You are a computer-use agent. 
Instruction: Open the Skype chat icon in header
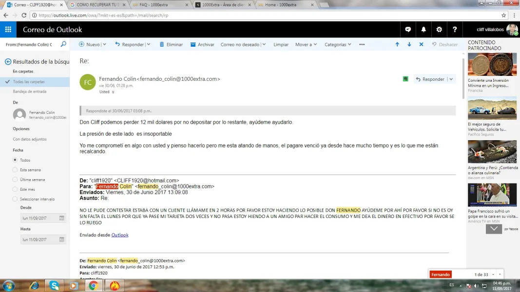click(x=408, y=30)
